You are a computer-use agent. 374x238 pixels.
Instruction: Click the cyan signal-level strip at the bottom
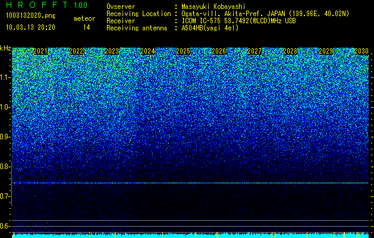coord(190,236)
